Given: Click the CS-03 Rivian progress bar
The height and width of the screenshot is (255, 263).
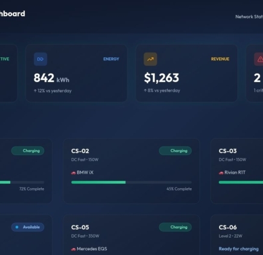Looking at the screenshot, I should (x=241, y=182).
